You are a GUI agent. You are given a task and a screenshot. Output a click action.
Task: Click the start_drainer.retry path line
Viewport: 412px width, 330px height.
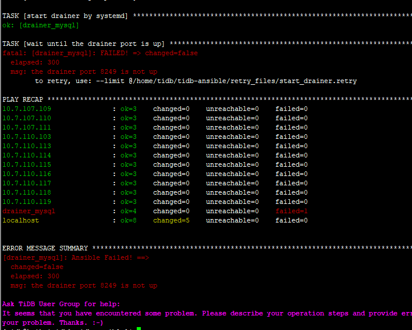(196, 81)
